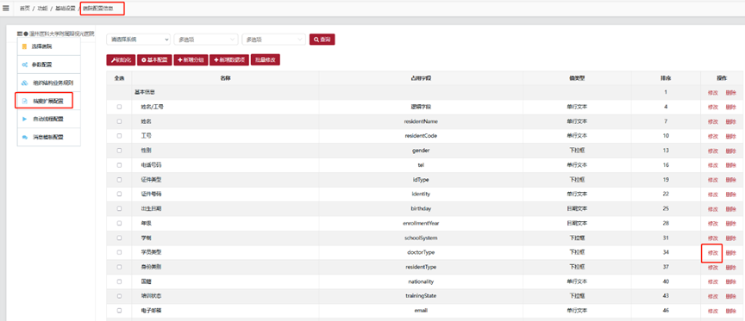Go to 基础设置 in the breadcrumb
The width and height of the screenshot is (745, 321).
tap(66, 9)
